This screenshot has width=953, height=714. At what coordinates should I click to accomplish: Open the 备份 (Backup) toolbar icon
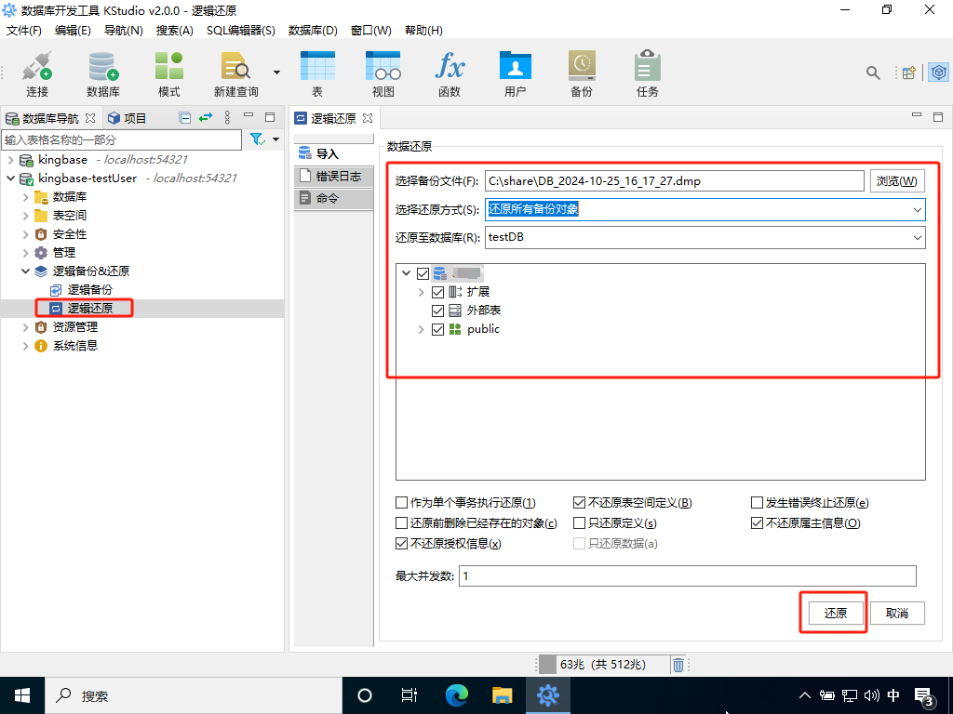tap(581, 67)
